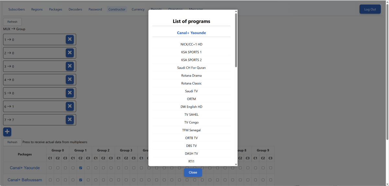Remove the 4 → 0 mapping
Screen dimensions: 389x186
point(70,79)
